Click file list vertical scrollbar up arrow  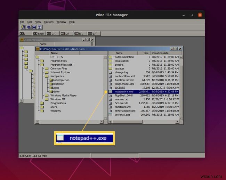(181, 57)
